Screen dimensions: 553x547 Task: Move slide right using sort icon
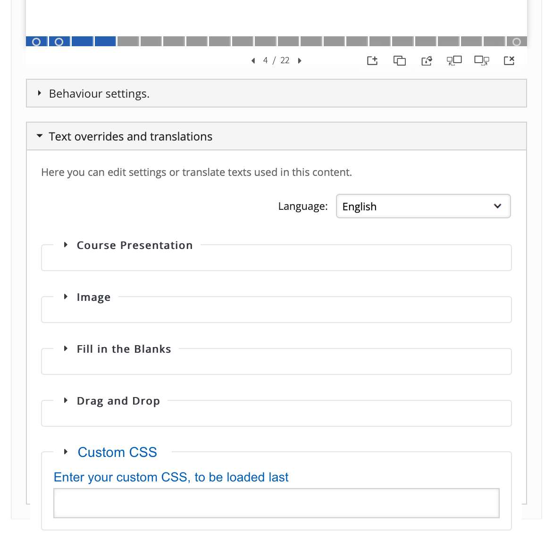pyautogui.click(x=481, y=61)
